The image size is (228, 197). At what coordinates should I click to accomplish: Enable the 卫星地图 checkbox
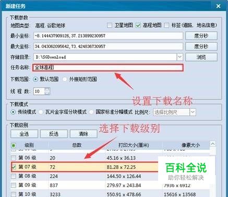(110, 26)
